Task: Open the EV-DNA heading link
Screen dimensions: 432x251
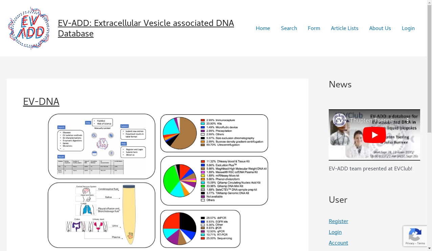Action: [41, 102]
